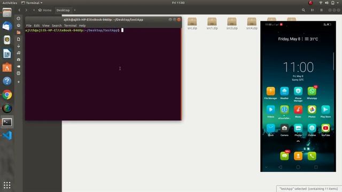Tap the phone's Recents square button

316,167
